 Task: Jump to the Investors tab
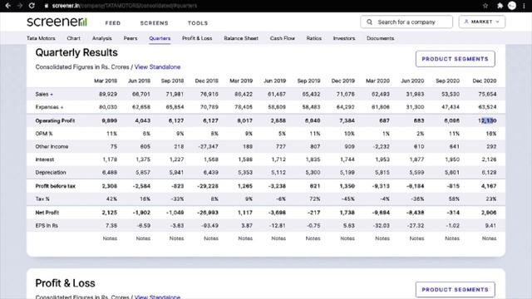(344, 38)
